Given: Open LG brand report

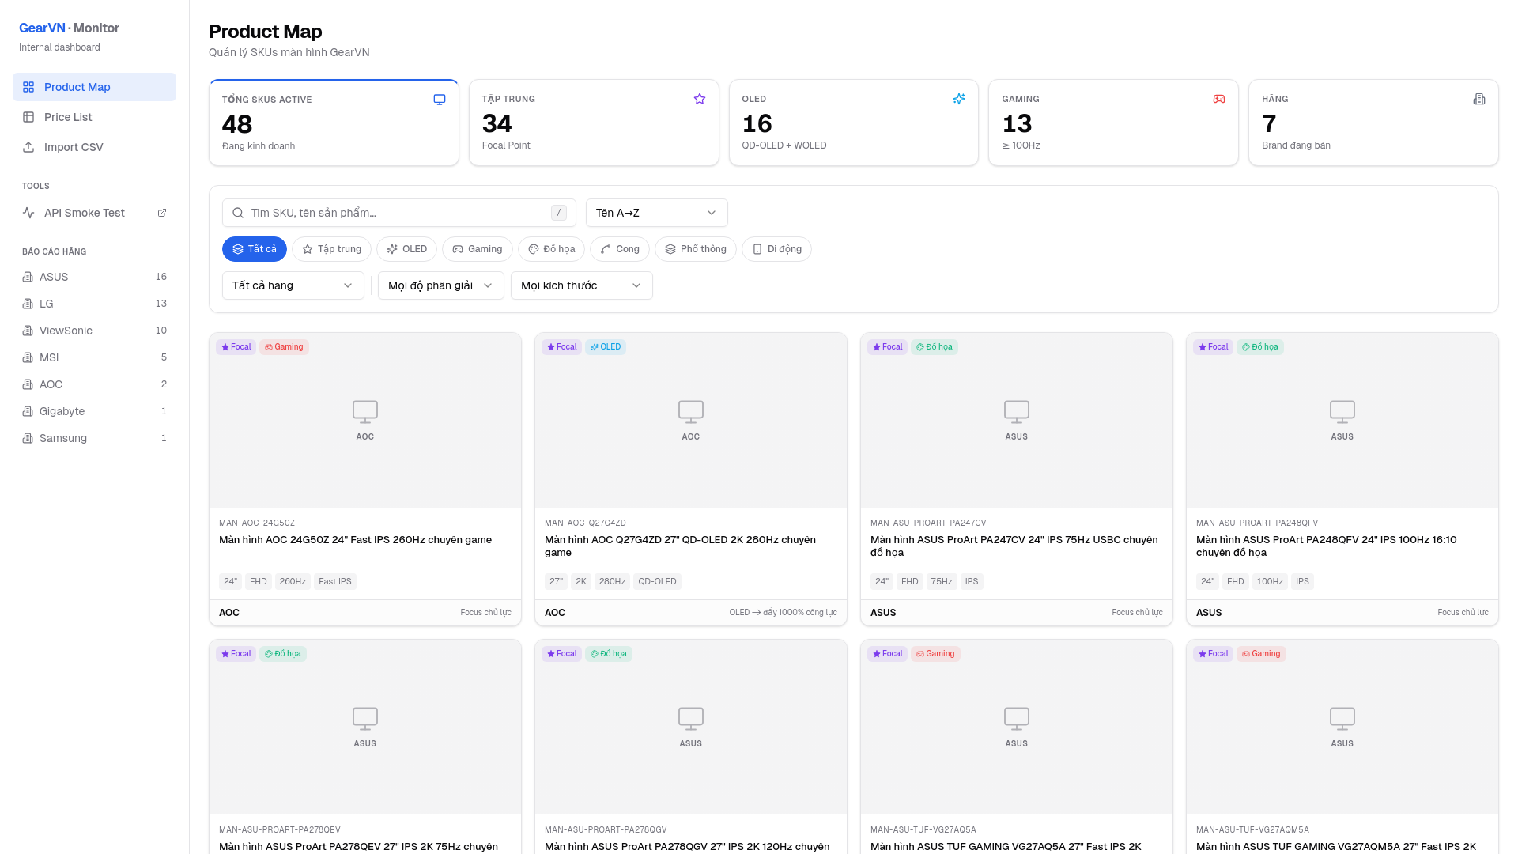Looking at the screenshot, I should click(94, 304).
